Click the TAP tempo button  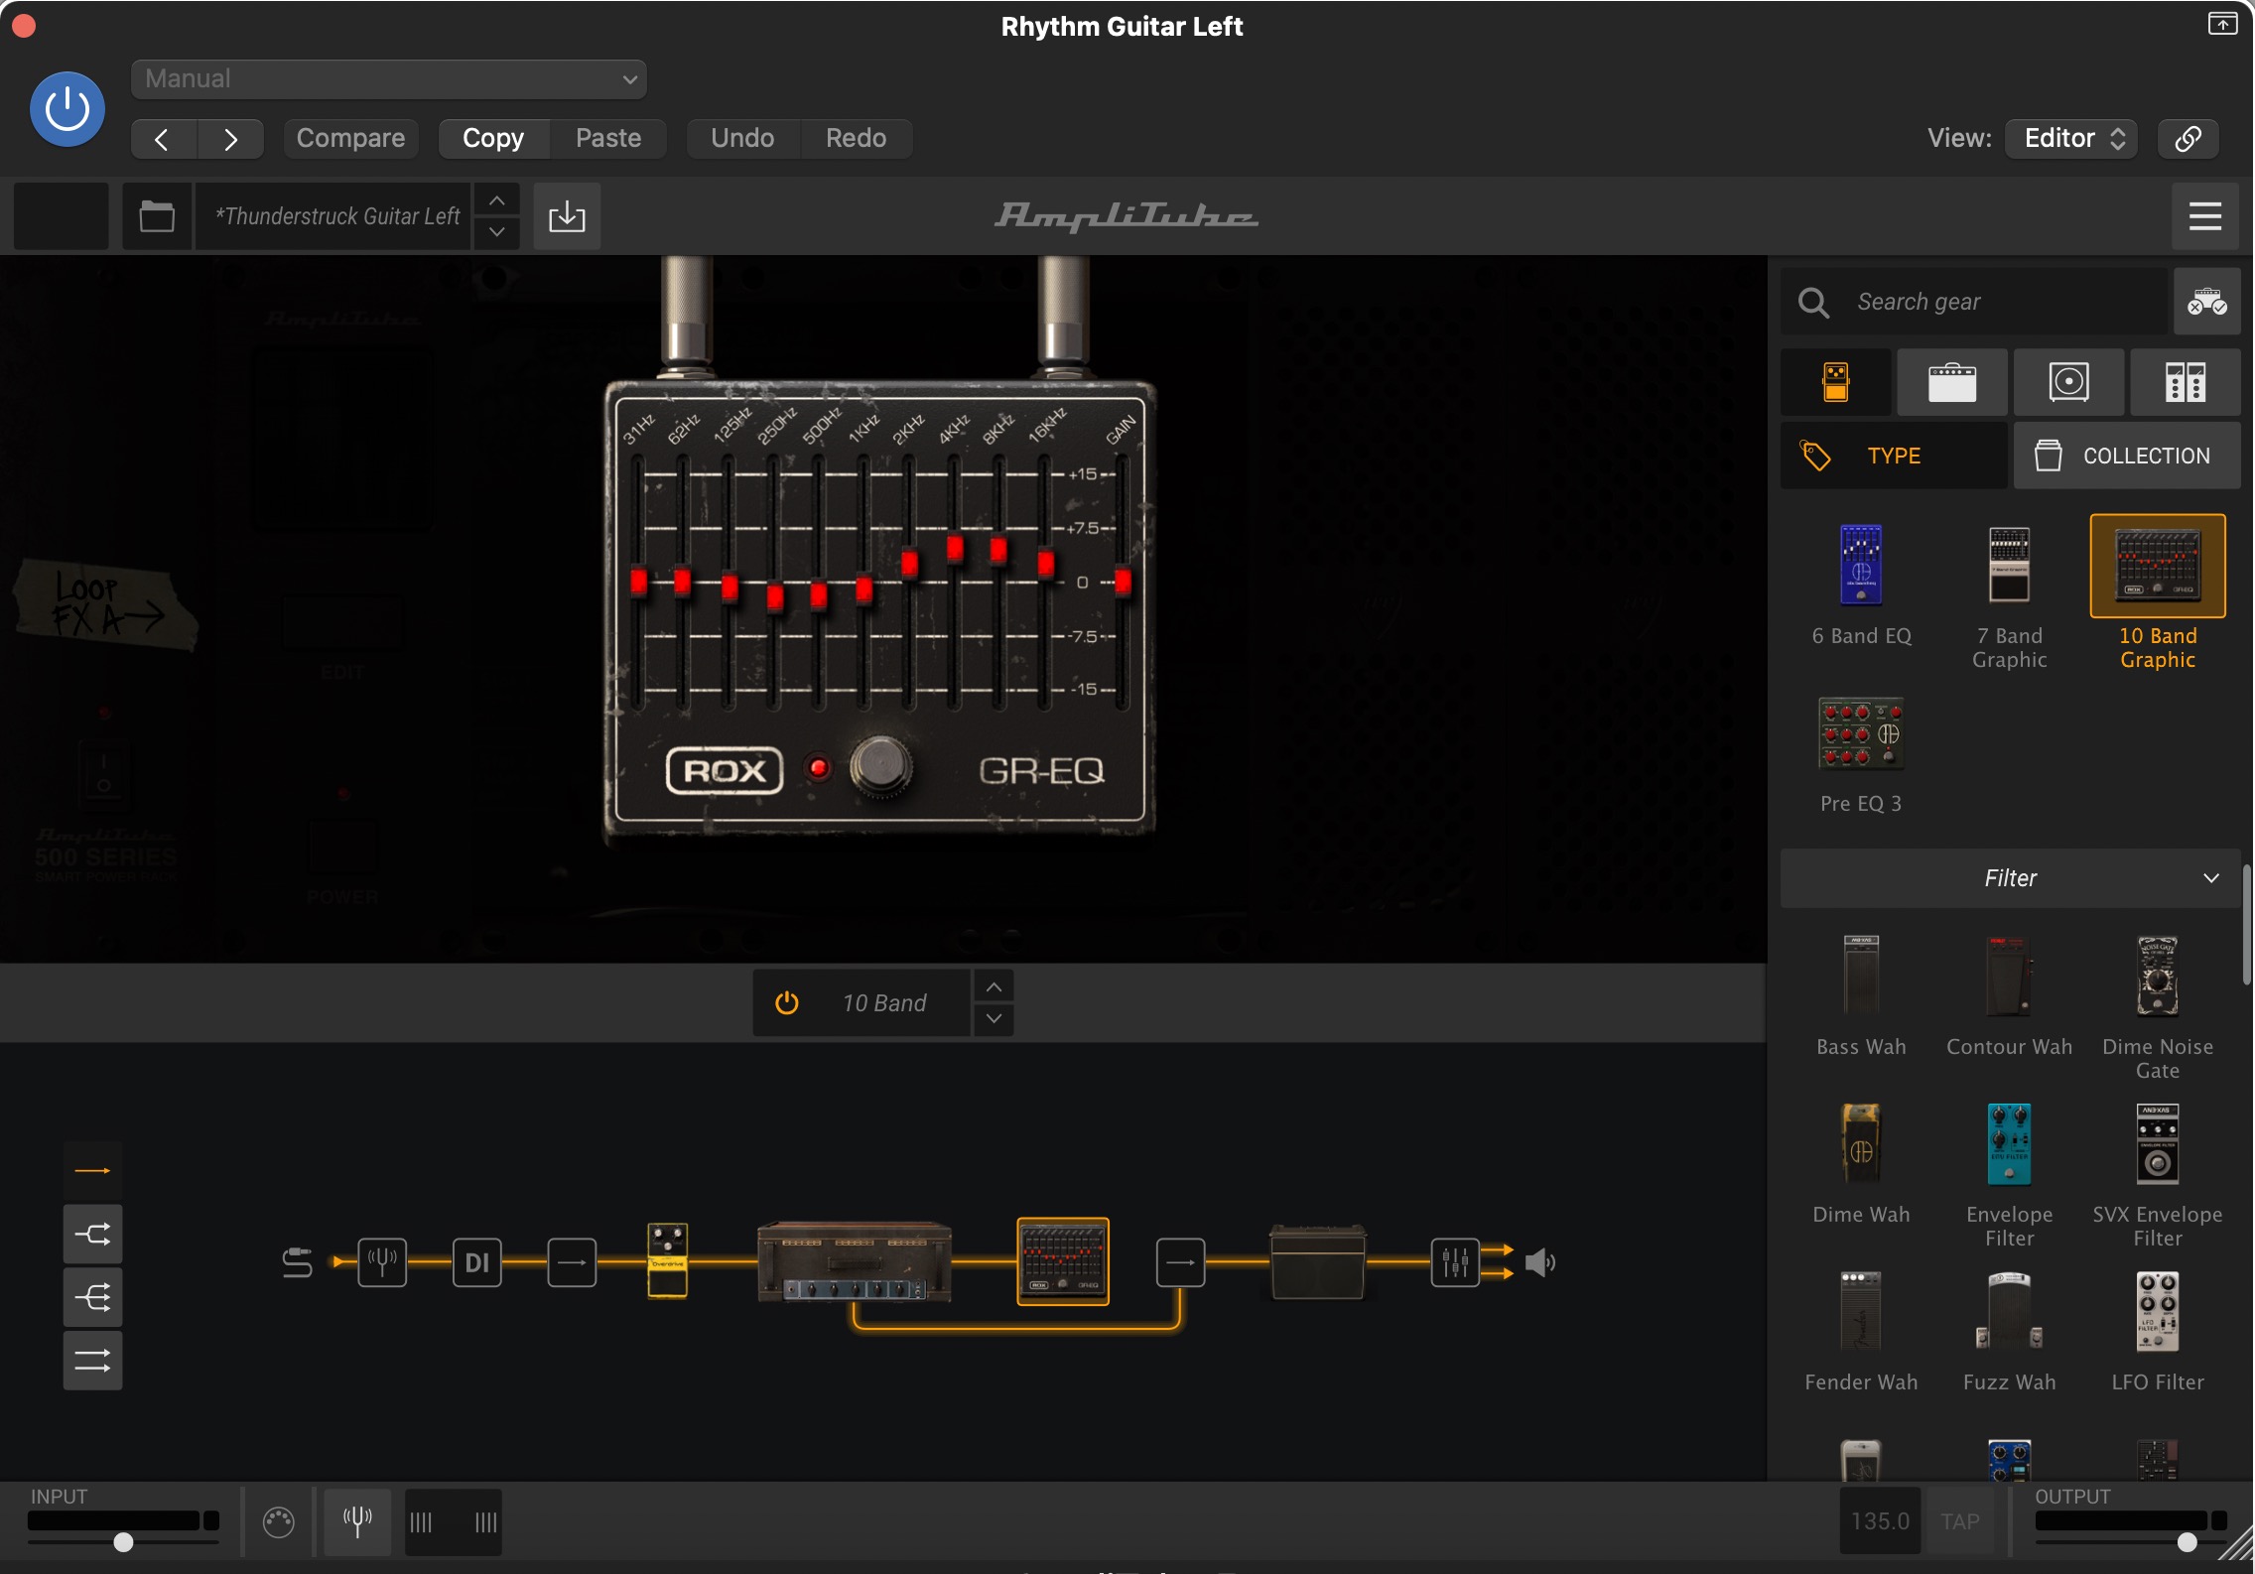click(x=1960, y=1521)
